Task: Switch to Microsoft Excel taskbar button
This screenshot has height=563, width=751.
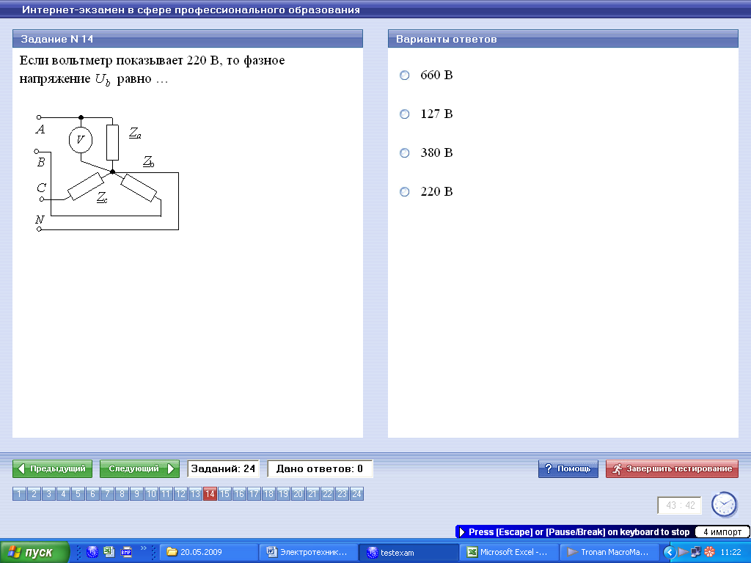Action: tap(509, 552)
